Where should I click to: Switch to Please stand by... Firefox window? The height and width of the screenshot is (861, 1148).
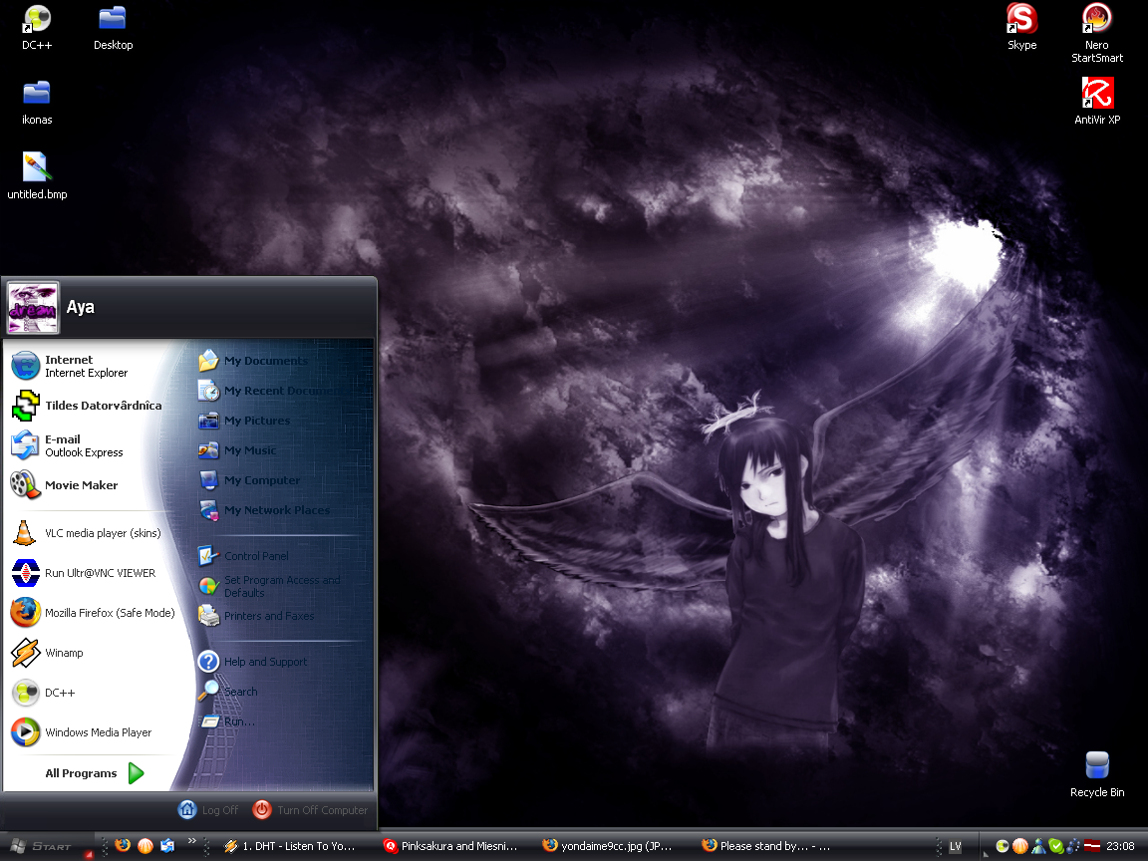pyautogui.click(x=768, y=846)
